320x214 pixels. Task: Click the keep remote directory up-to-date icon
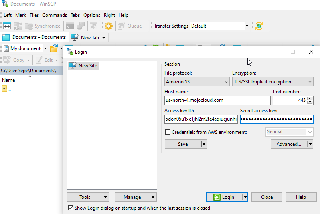pos(93,26)
